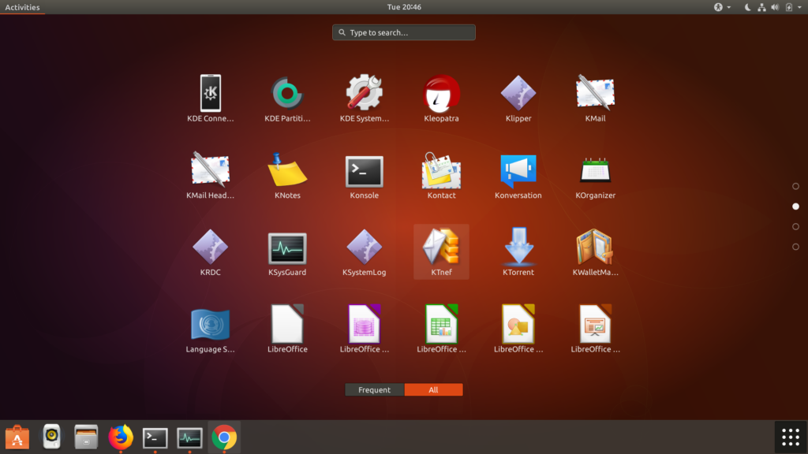Launch KDE Partition Manager

[x=287, y=99]
